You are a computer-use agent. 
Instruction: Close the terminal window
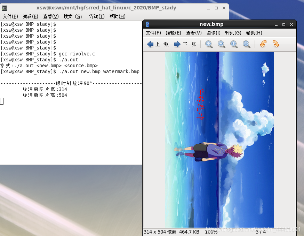pos(224,8)
